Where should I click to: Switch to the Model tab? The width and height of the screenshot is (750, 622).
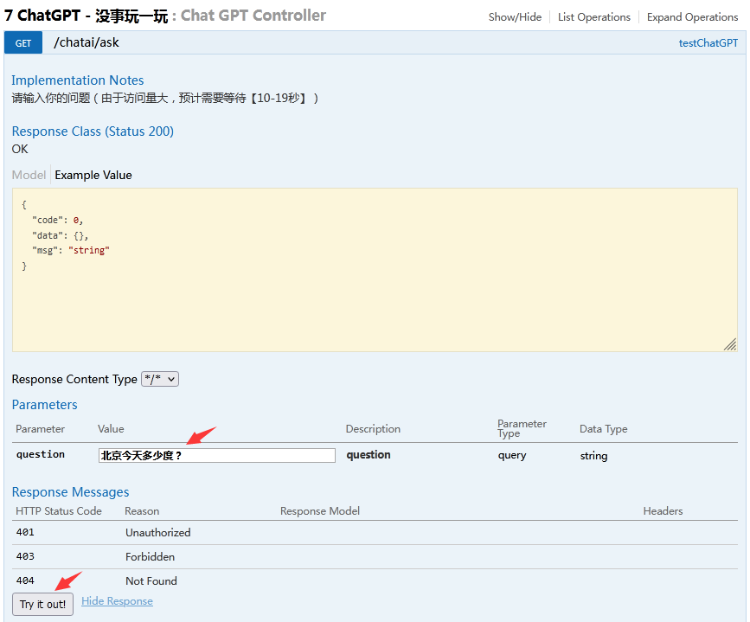(29, 175)
